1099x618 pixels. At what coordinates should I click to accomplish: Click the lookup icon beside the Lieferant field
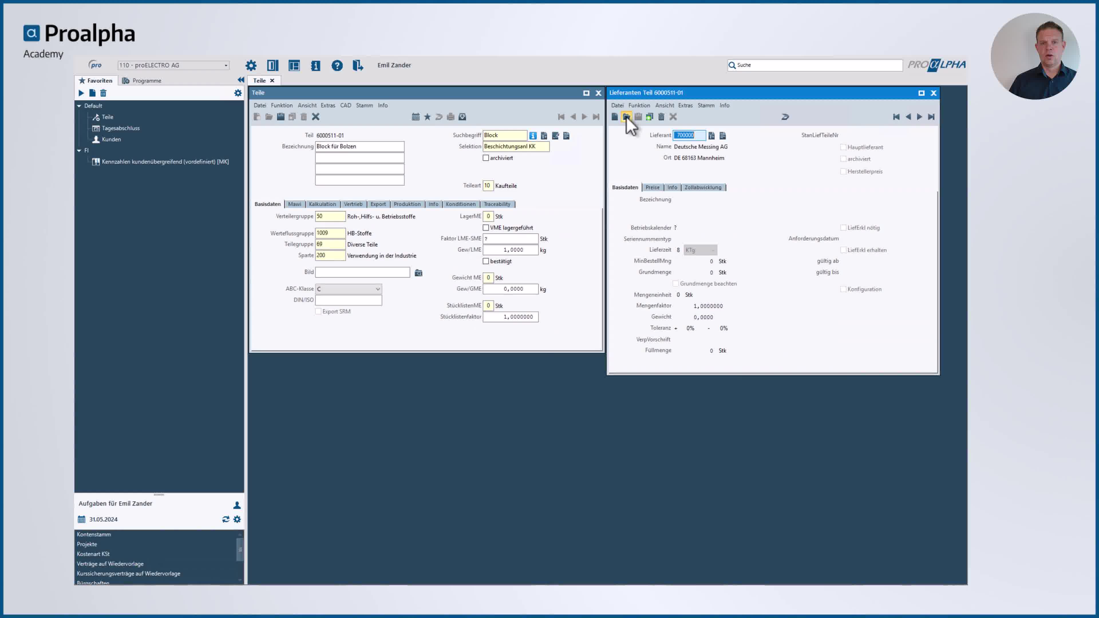click(x=711, y=136)
